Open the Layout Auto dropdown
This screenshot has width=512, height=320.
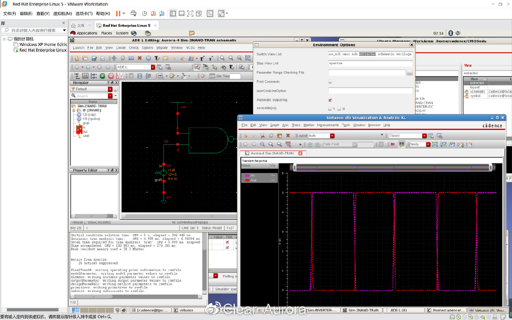(x=332, y=135)
